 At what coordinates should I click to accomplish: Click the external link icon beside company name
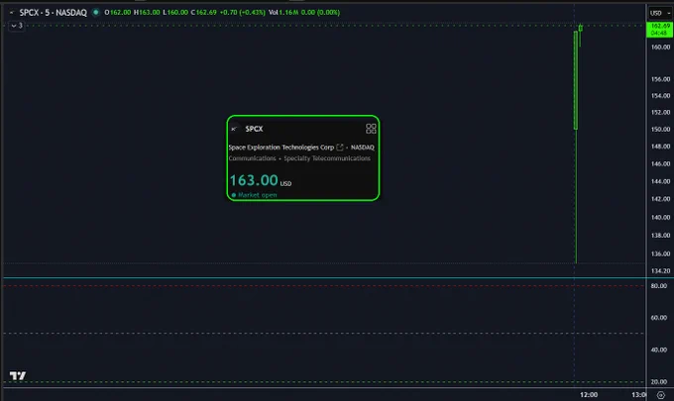pos(340,148)
